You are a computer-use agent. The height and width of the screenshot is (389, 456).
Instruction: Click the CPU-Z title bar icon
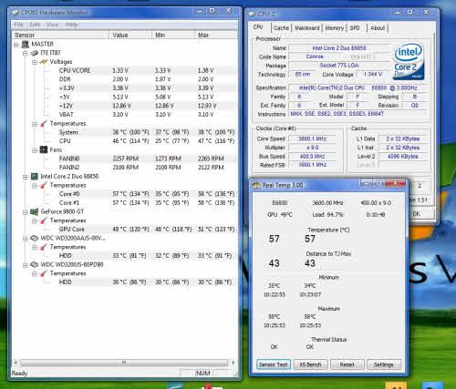pyautogui.click(x=252, y=14)
